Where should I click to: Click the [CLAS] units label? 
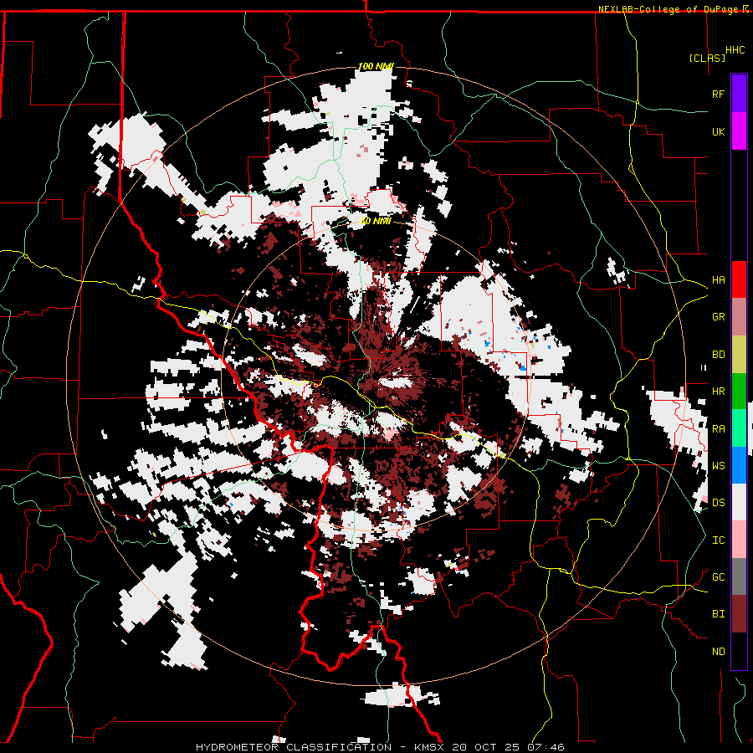(707, 58)
